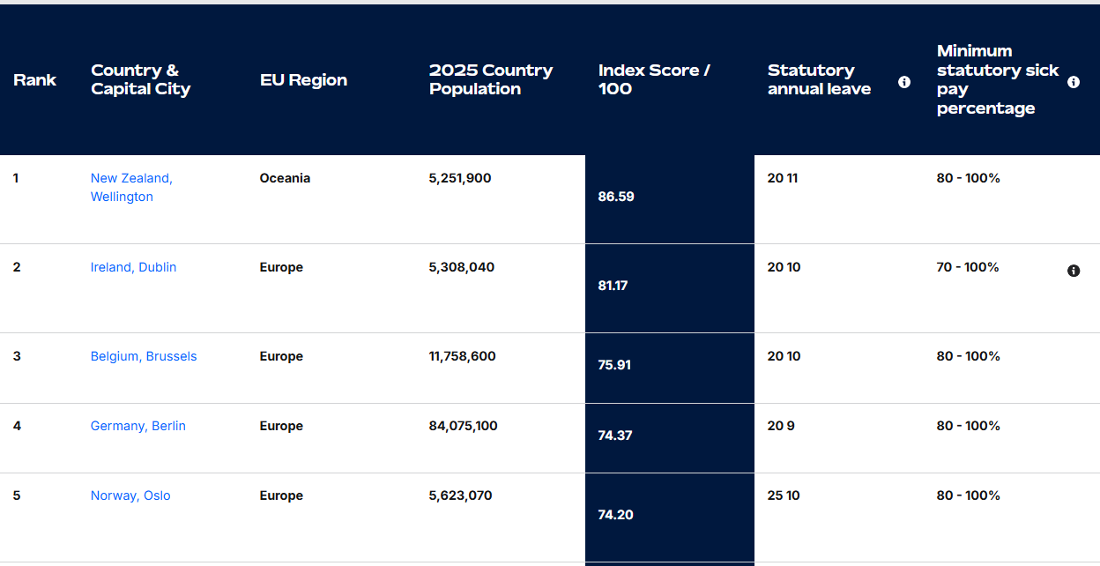Click the info icon beside Minimum statutory sick pay header
The image size is (1100, 566).
pyautogui.click(x=1074, y=81)
